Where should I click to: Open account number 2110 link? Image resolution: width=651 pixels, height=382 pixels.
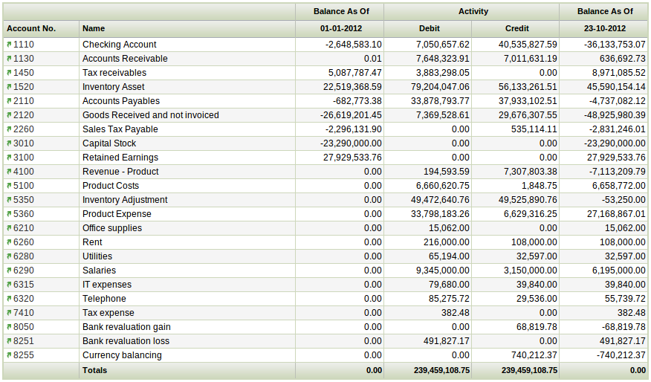coord(23,101)
